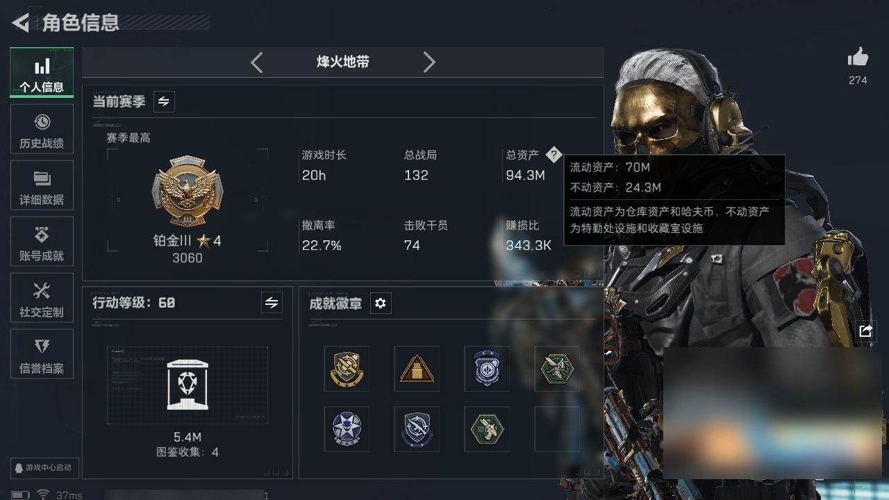
Task: Toggle the swap icon beside 行动等级
Action: 272,303
